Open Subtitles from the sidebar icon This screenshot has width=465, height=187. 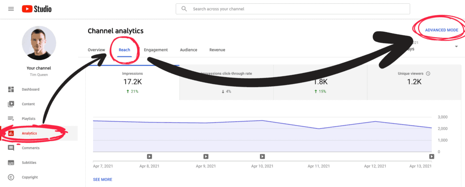click(11, 162)
